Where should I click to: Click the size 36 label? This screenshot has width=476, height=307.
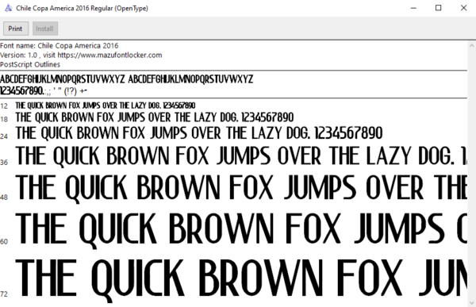(x=4, y=163)
